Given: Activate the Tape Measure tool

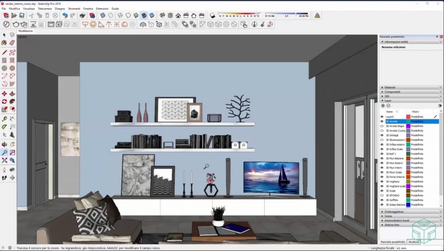Looking at the screenshot, I should 4,119.
